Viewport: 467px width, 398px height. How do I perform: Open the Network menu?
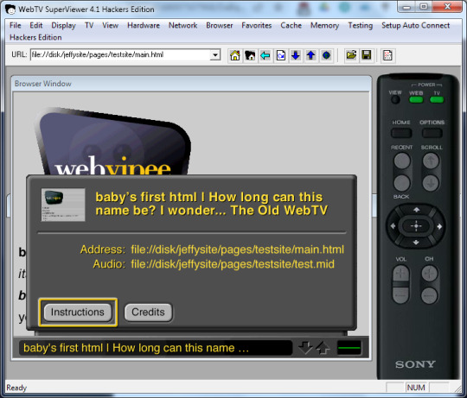click(x=182, y=26)
